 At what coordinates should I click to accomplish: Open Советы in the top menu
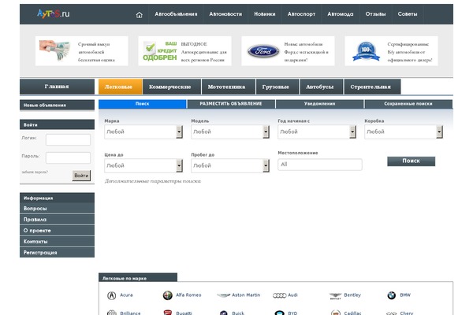[408, 14]
